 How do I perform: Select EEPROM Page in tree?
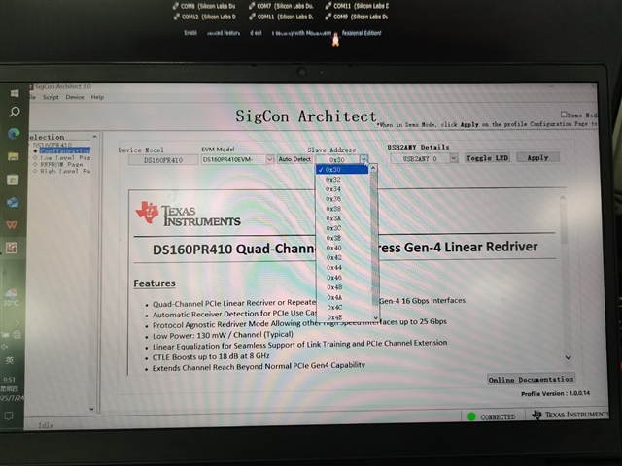[61, 164]
